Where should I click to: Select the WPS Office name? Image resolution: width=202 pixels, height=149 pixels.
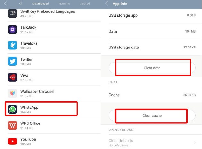pyautogui.click(x=30, y=123)
